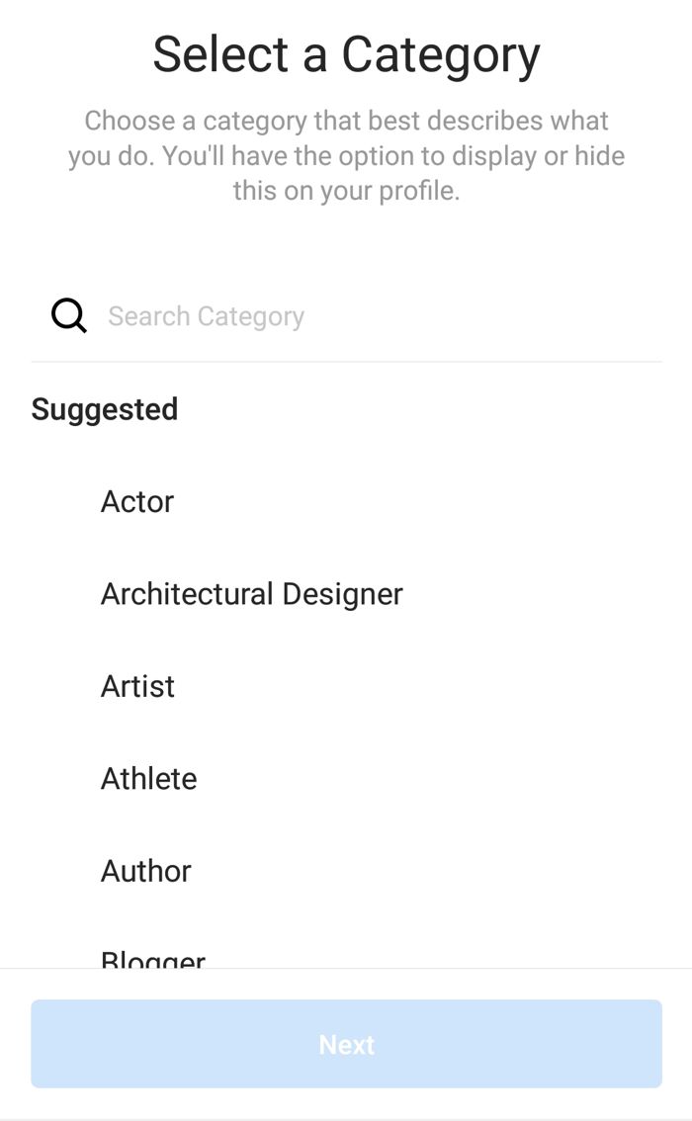692x1121 pixels.
Task: Choose Author as your category
Action: 145,871
